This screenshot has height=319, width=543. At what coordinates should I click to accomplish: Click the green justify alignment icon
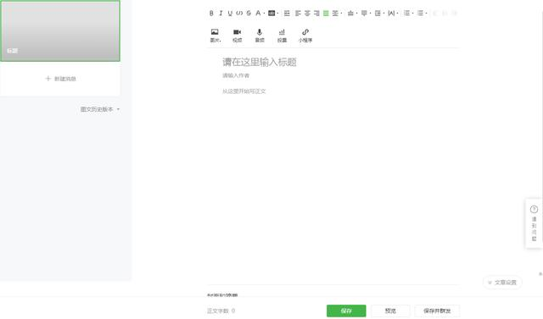click(326, 14)
